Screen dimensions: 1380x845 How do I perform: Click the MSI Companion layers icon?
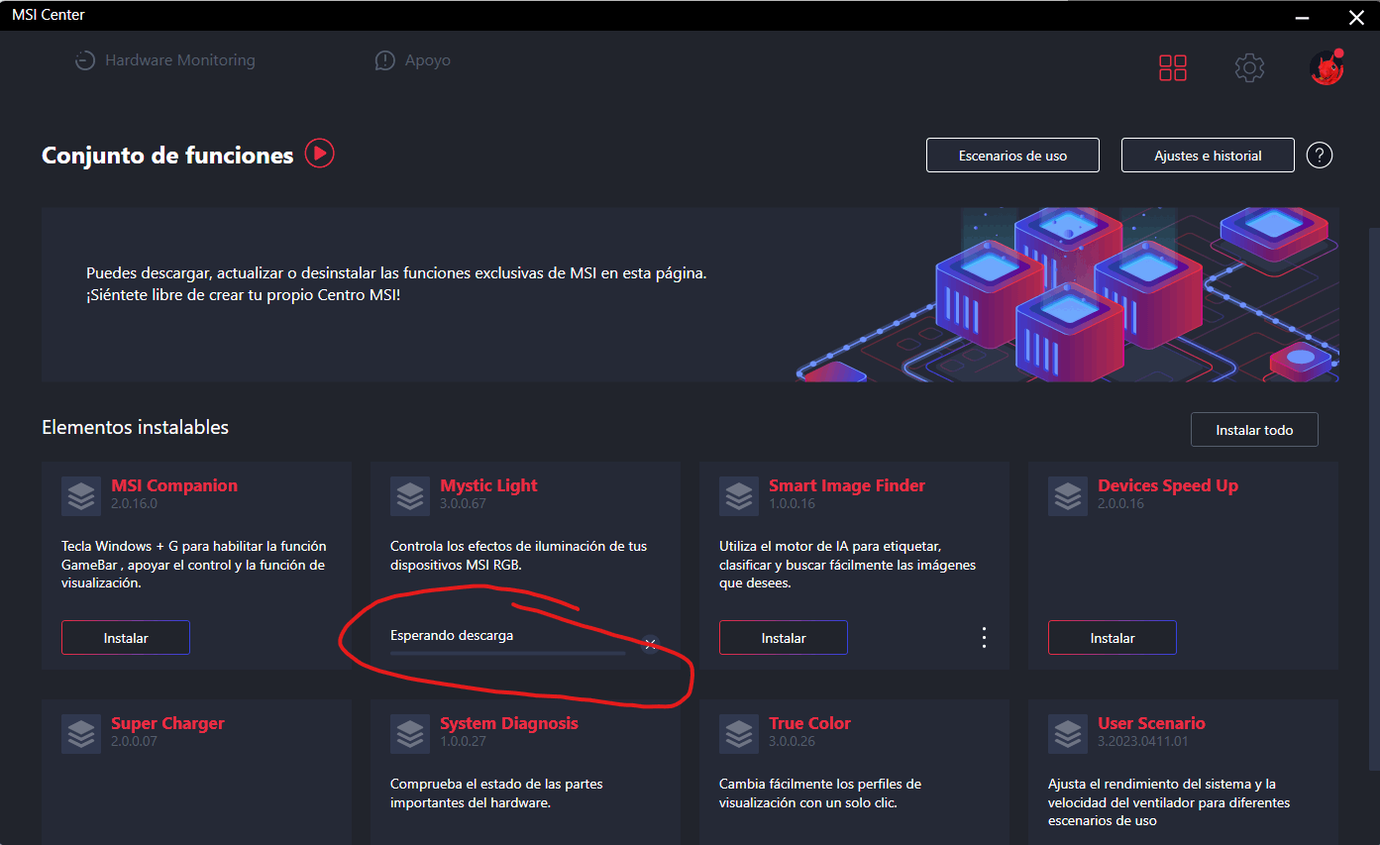(81, 496)
